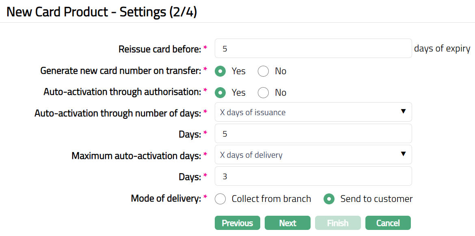Viewport: 475px width, 236px height.
Task: Click the arrow on the issuance dropdown
Action: point(403,112)
